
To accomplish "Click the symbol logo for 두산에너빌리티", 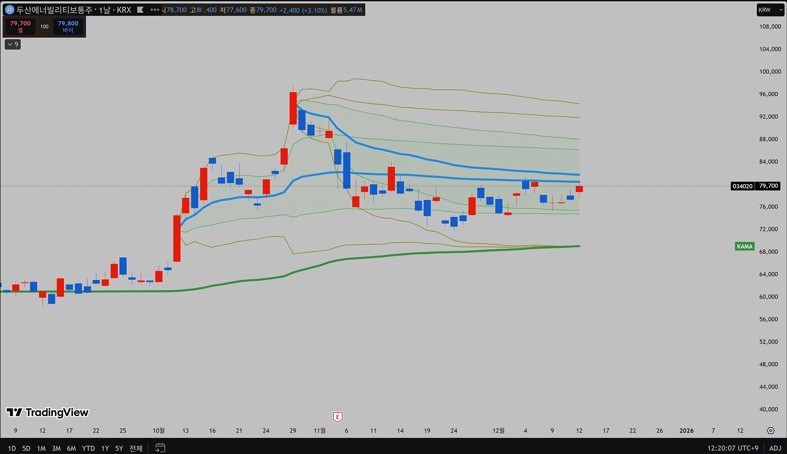I will tap(9, 10).
